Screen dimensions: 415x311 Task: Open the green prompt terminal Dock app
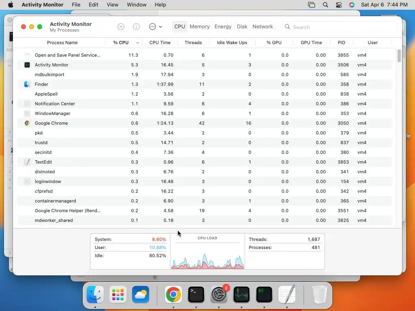[x=264, y=294]
